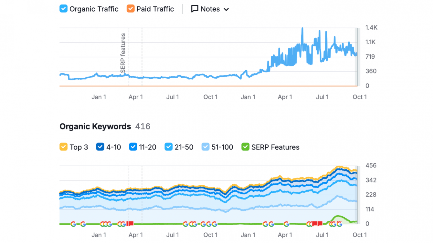Open the Notes dropdown
The image size is (433, 243).
click(210, 9)
